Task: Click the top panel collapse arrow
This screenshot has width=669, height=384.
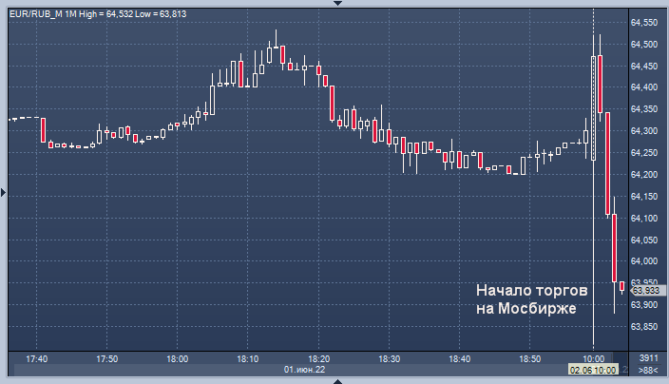Action: 334,4
